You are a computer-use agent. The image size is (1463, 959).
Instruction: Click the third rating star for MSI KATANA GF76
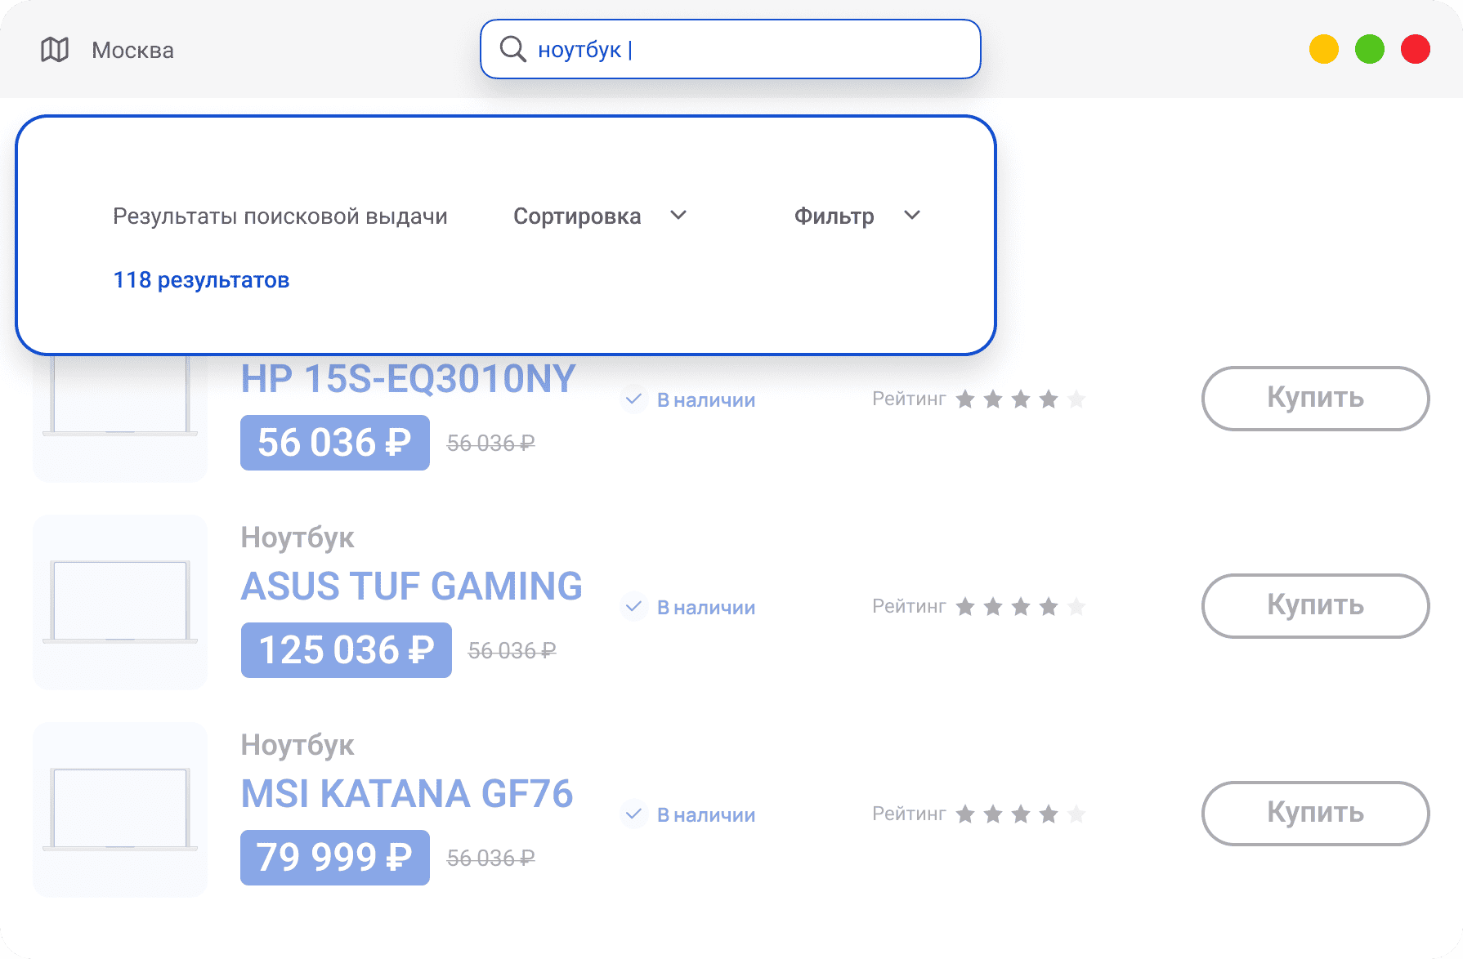pos(1021,814)
